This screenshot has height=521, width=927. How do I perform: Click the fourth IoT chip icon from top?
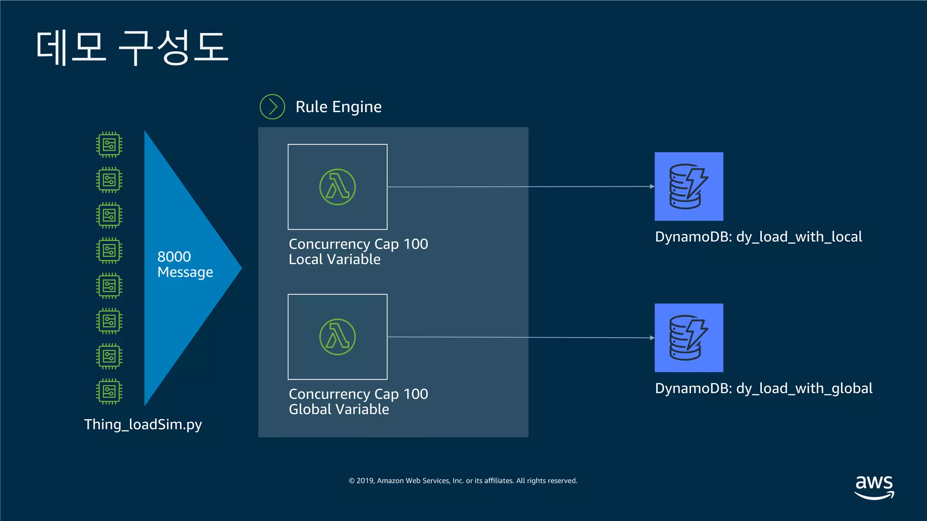(x=109, y=251)
